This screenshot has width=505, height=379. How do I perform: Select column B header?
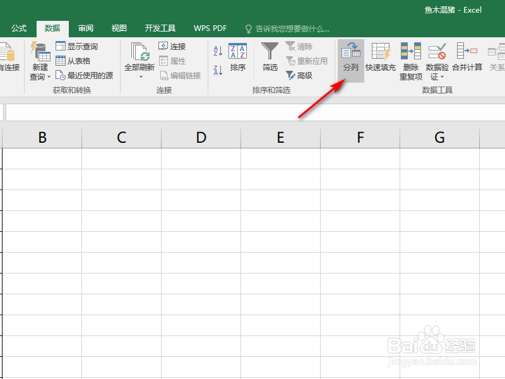tap(42, 138)
